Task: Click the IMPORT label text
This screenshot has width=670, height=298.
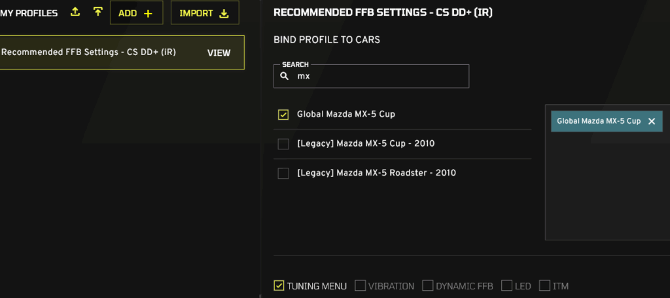Action: tap(196, 13)
